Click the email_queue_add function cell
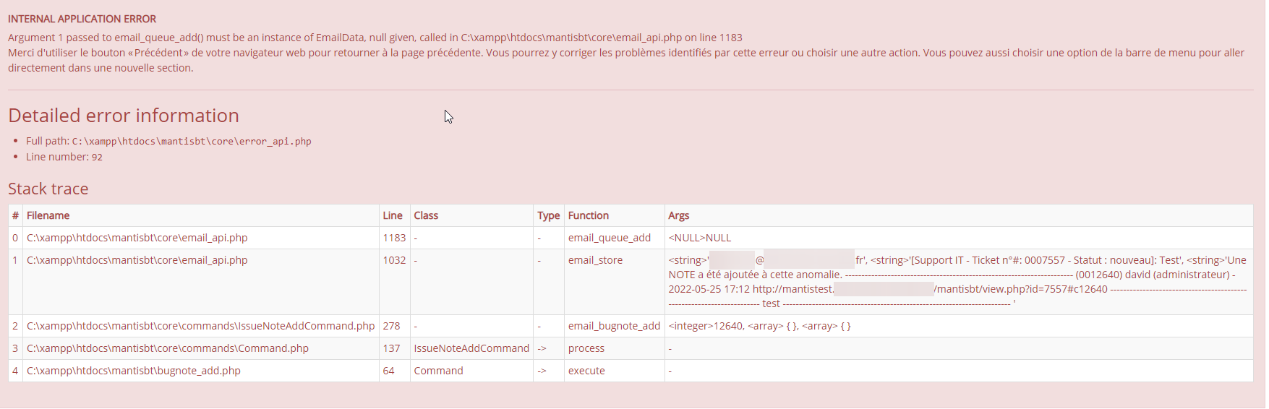 click(610, 238)
